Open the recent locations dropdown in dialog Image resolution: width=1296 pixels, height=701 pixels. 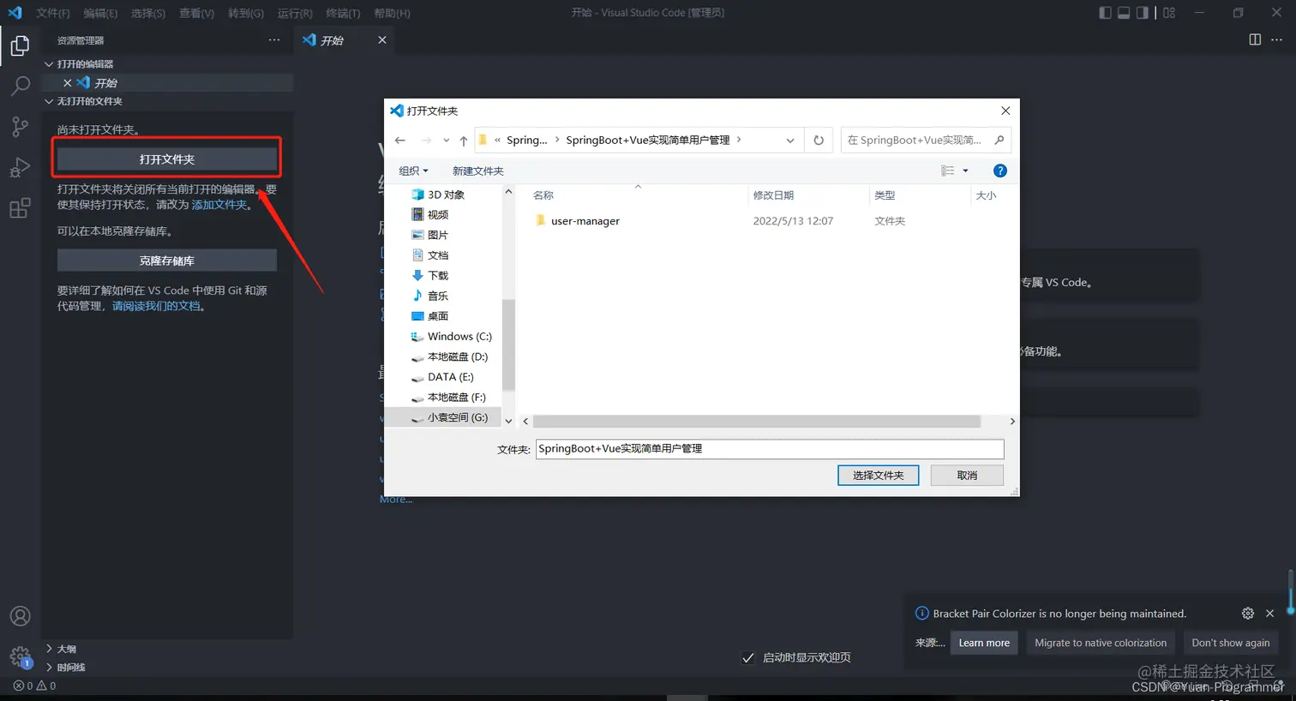point(446,140)
